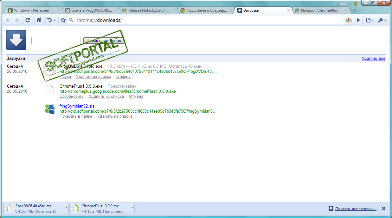Click the Приостановлен status text
This screenshot has height=218, width=392.
coord(122,86)
